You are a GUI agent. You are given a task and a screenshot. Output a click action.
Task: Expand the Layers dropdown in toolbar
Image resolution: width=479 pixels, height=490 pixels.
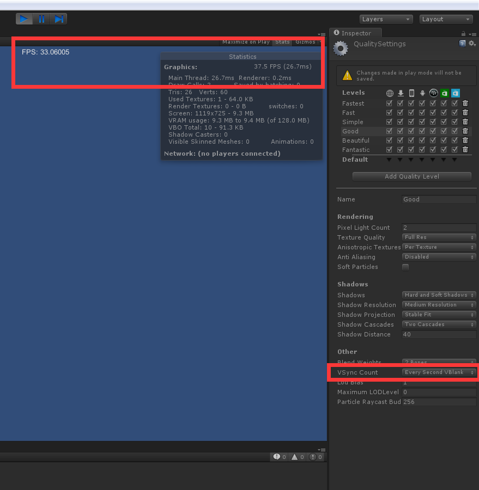(386, 19)
